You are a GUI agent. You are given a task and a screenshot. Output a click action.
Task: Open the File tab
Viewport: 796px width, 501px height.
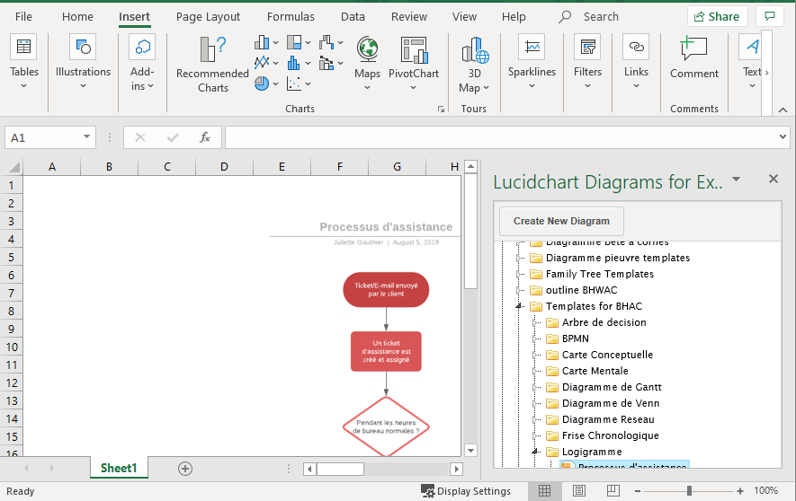click(23, 17)
